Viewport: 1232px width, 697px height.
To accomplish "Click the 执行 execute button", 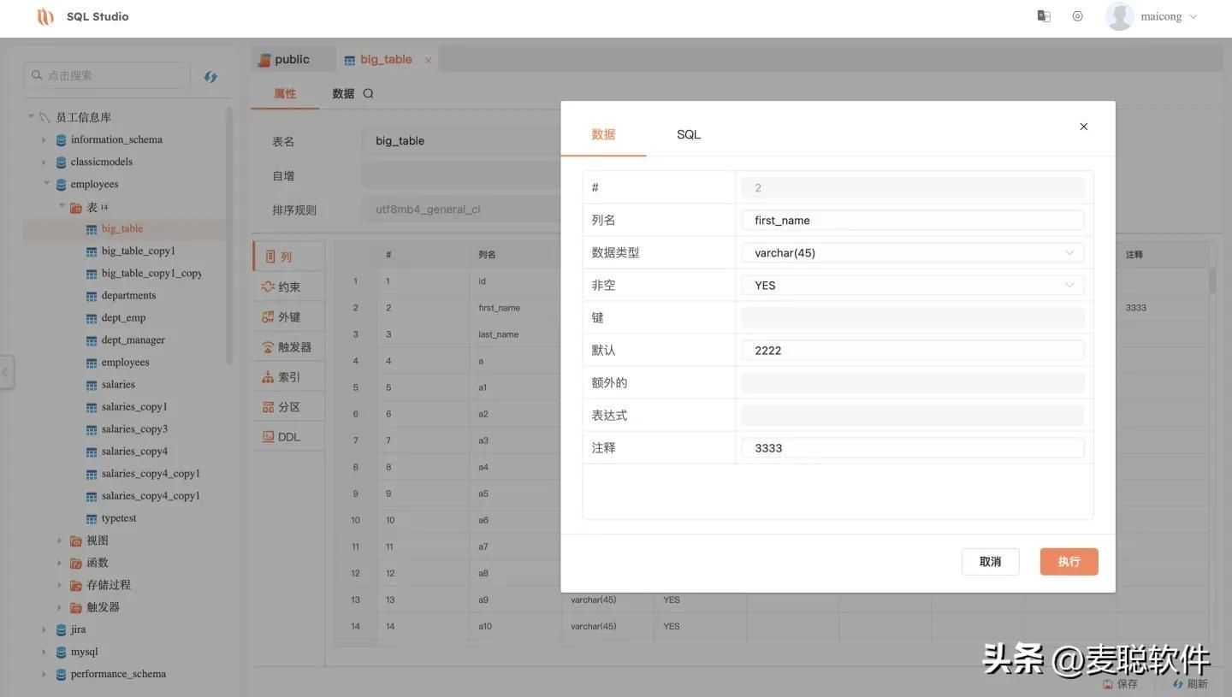I will pos(1069,562).
